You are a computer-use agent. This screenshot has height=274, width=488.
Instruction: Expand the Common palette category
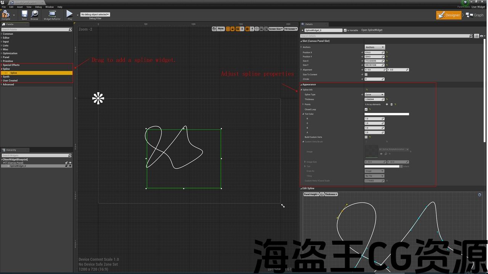[8, 34]
